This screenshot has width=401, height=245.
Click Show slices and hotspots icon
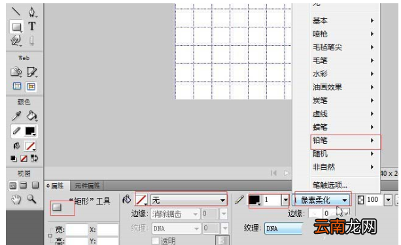[31, 87]
